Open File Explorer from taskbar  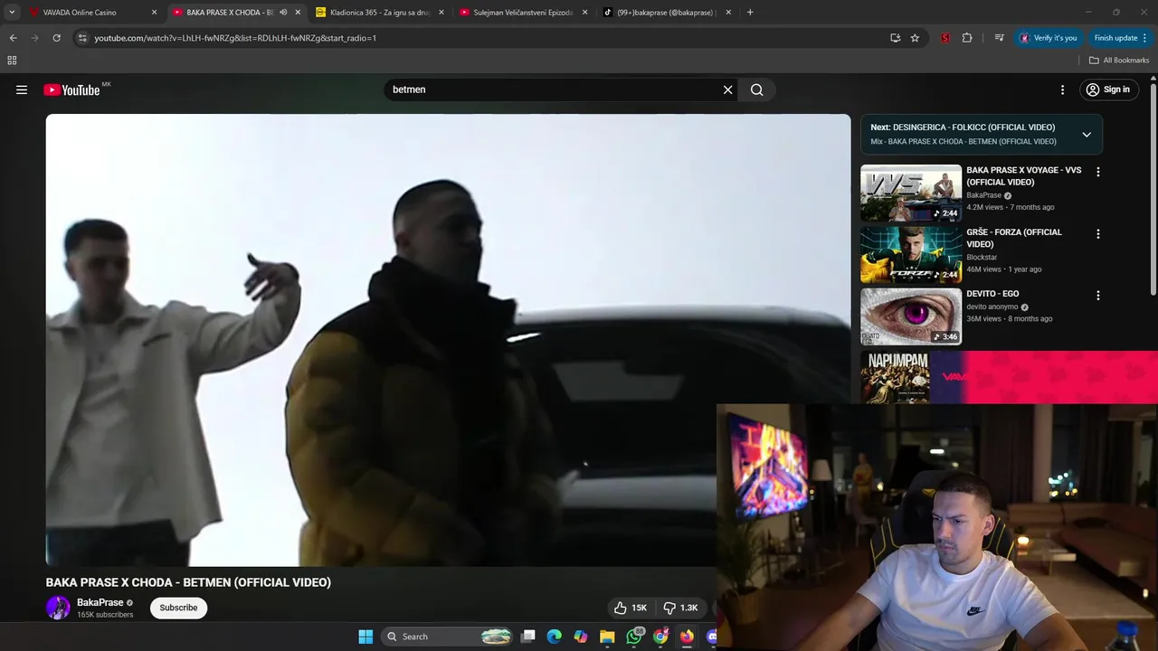tap(607, 637)
